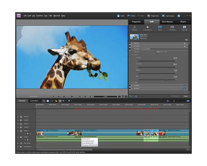Toggle the Video 3 track icon
This screenshot has height=166, width=207.
(x=21, y=117)
